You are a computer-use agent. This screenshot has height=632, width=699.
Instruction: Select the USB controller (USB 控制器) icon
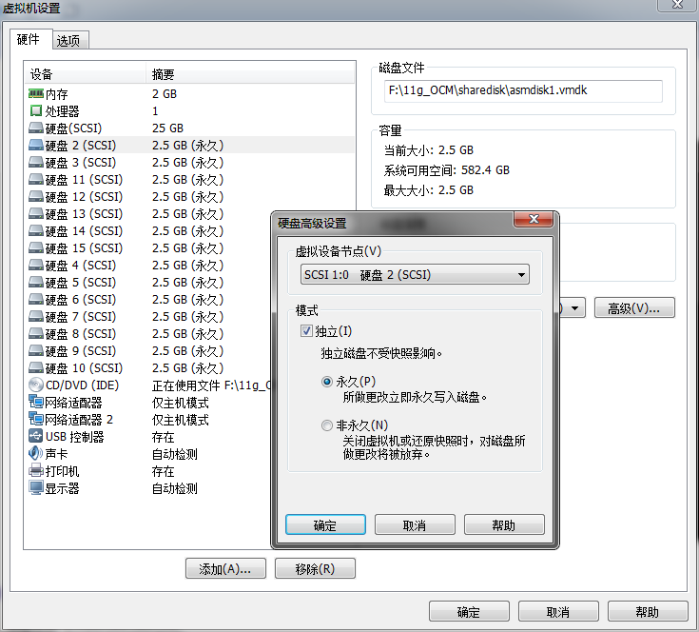pyautogui.click(x=36, y=437)
